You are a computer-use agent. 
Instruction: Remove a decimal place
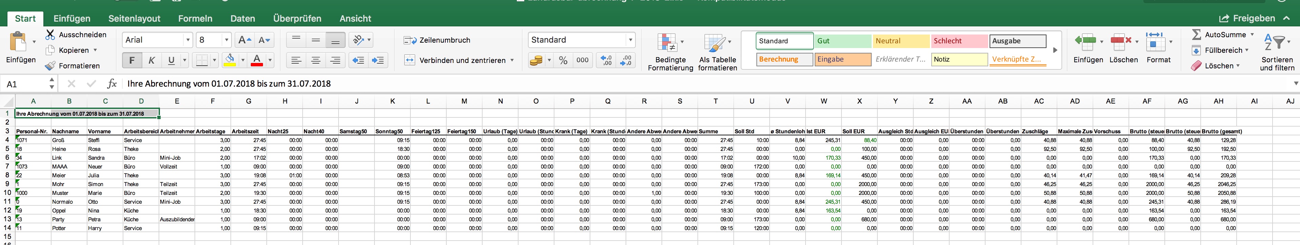(626, 61)
